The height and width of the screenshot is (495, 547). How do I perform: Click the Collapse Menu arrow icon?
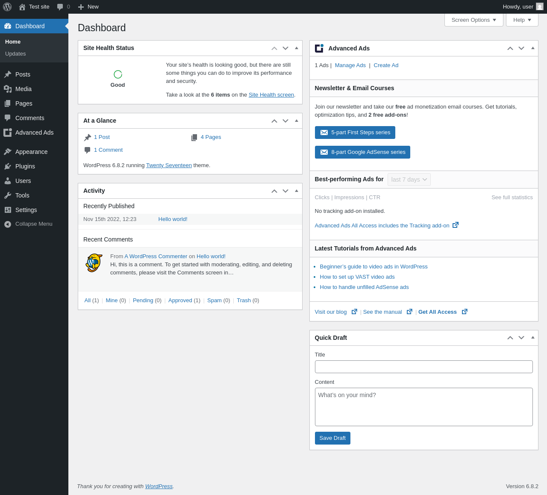click(8, 224)
